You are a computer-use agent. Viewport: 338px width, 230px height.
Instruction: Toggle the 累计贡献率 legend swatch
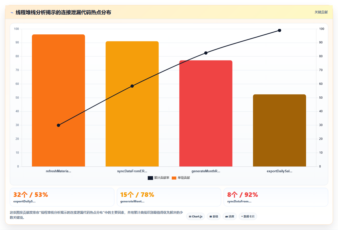[x=150, y=178]
